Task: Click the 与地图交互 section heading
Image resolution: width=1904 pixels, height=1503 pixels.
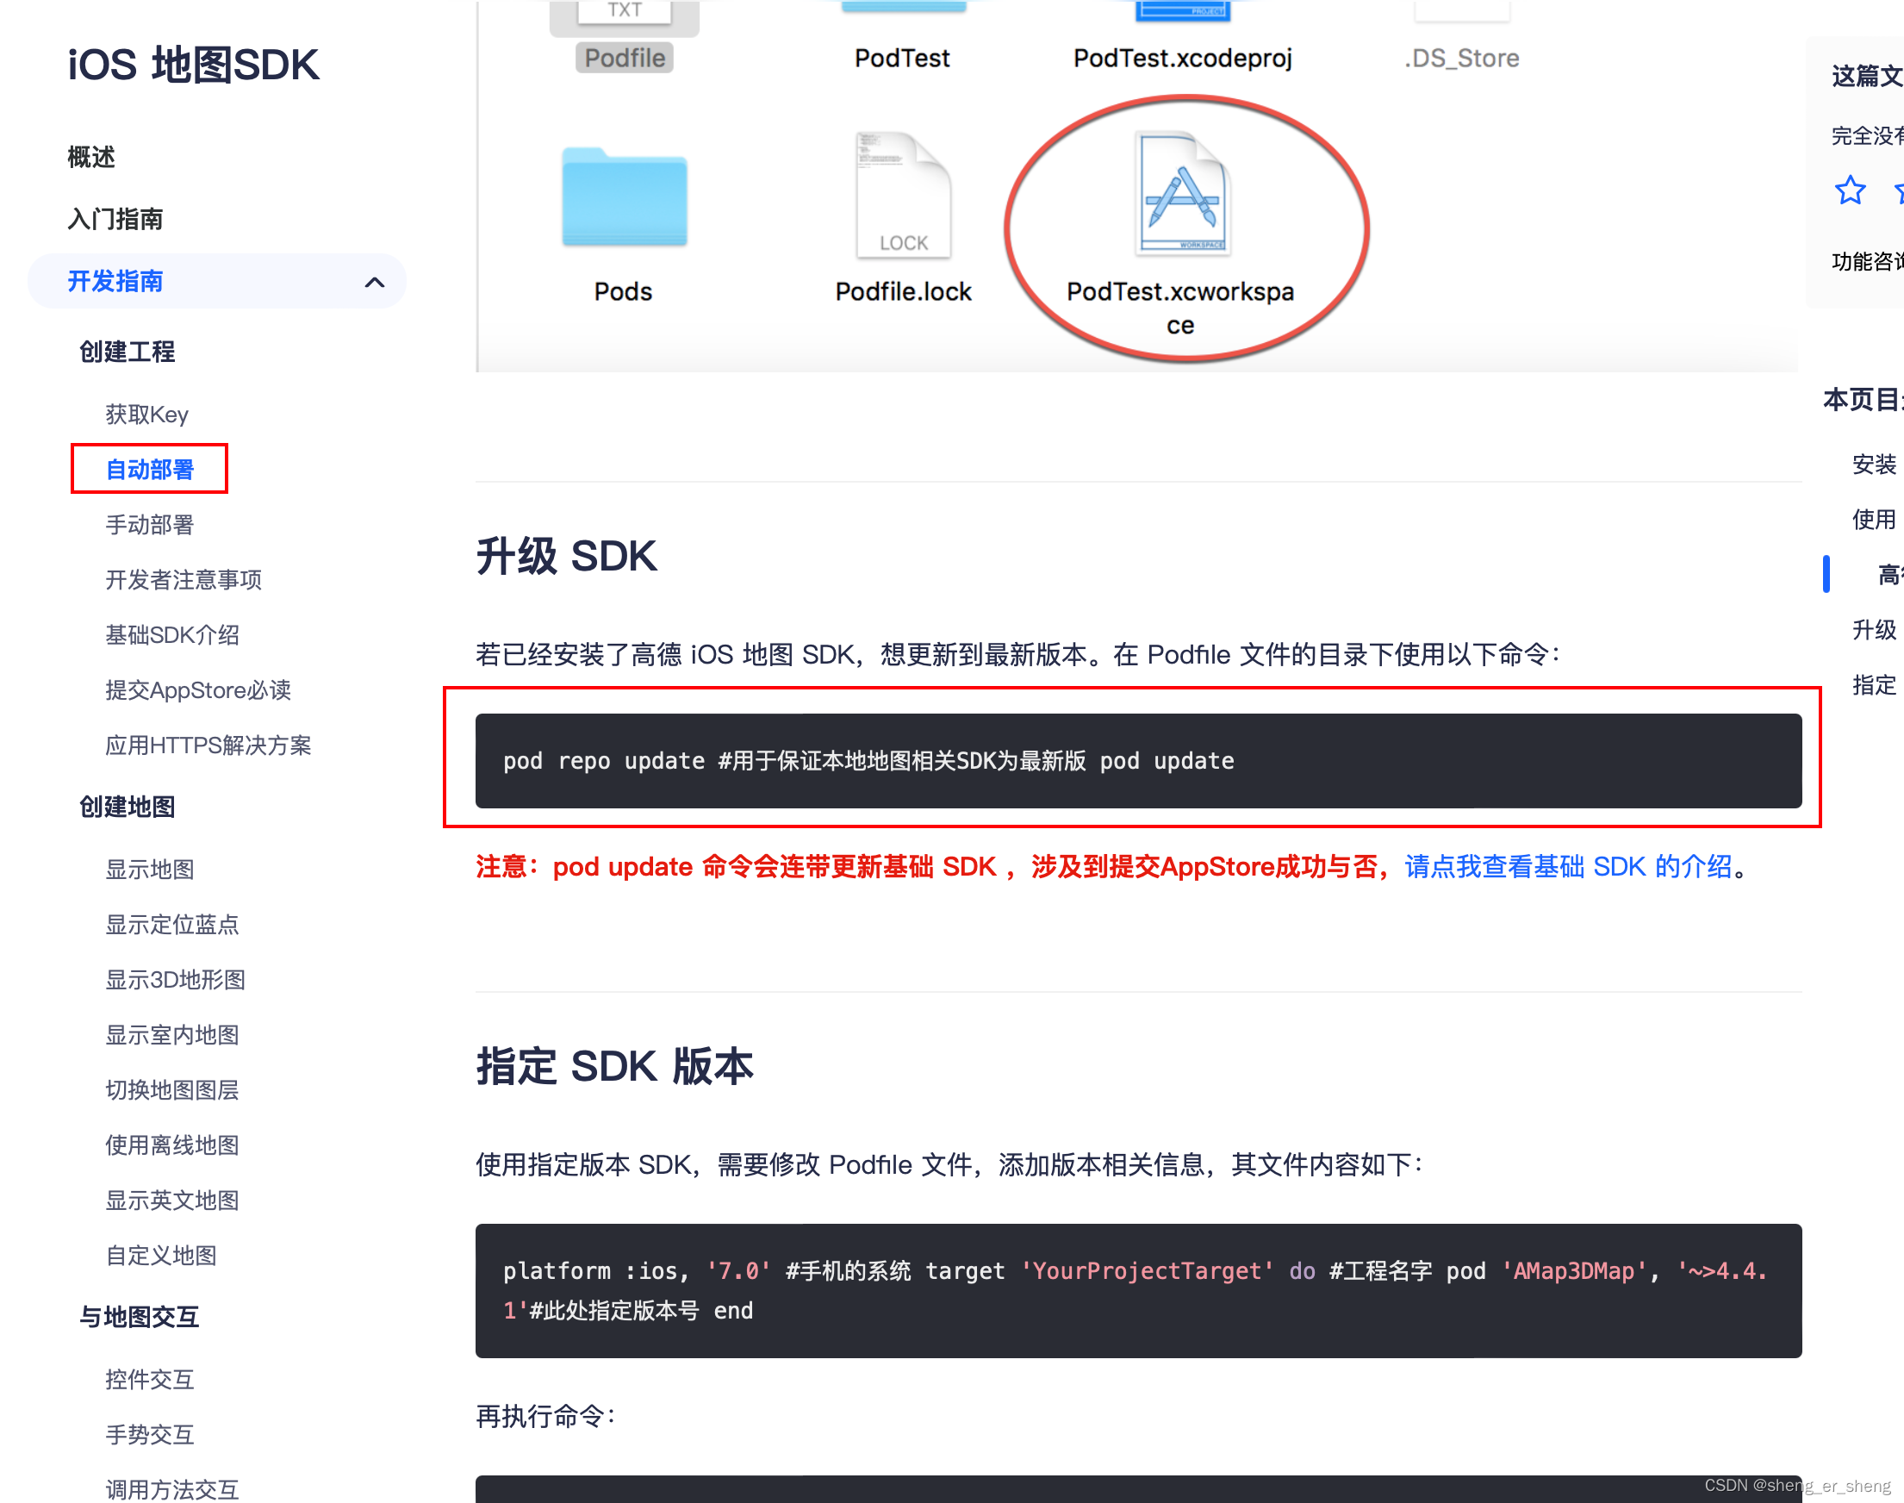Action: click(x=139, y=1318)
